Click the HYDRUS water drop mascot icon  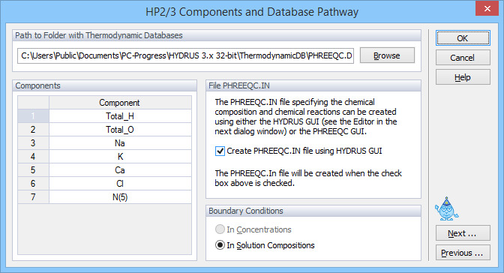(x=446, y=208)
